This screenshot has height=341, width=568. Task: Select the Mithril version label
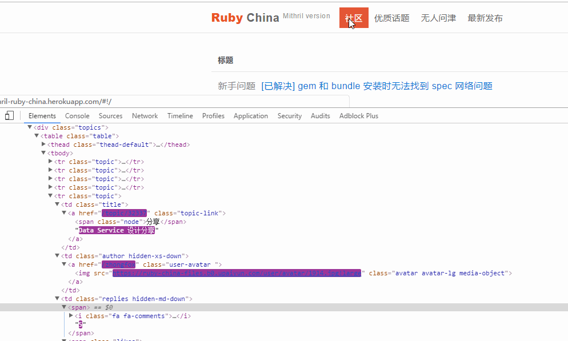click(306, 16)
